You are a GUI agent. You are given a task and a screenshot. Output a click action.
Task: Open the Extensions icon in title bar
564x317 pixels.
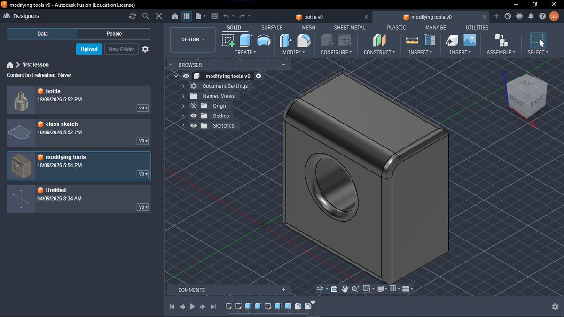pyautogui.click(x=508, y=16)
